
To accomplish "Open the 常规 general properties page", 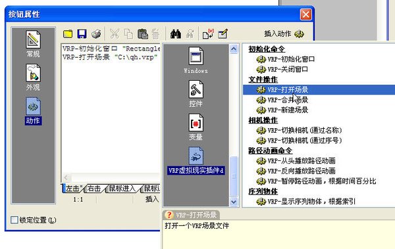I will [33, 44].
